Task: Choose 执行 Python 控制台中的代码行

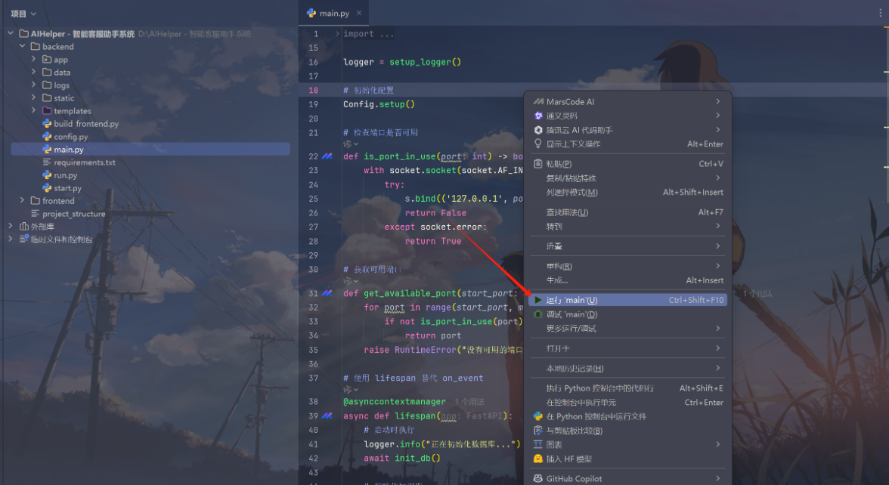Action: [628, 388]
